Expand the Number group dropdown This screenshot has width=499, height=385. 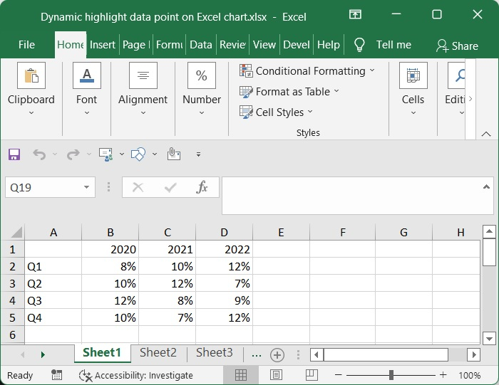click(x=202, y=112)
